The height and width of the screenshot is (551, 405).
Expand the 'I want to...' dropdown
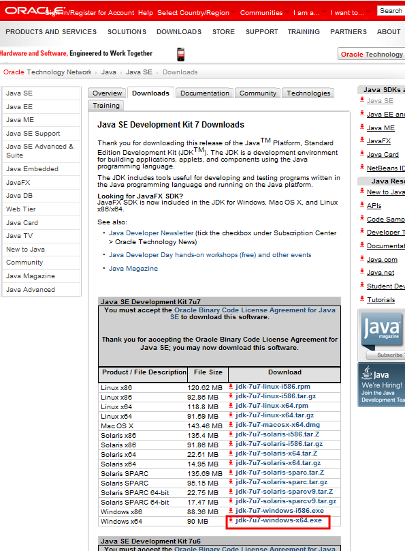(350, 13)
